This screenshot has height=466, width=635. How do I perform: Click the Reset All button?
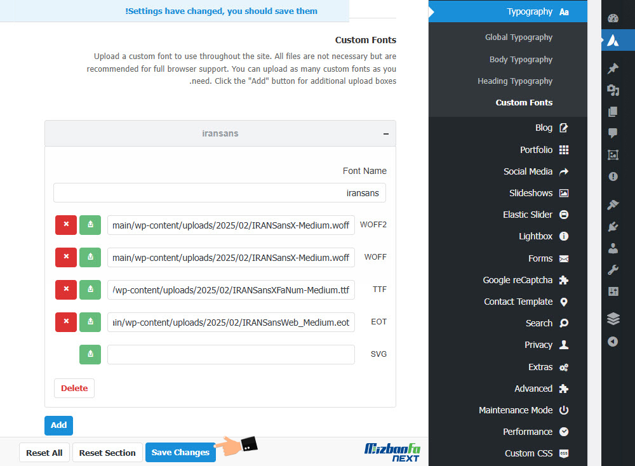(x=44, y=453)
